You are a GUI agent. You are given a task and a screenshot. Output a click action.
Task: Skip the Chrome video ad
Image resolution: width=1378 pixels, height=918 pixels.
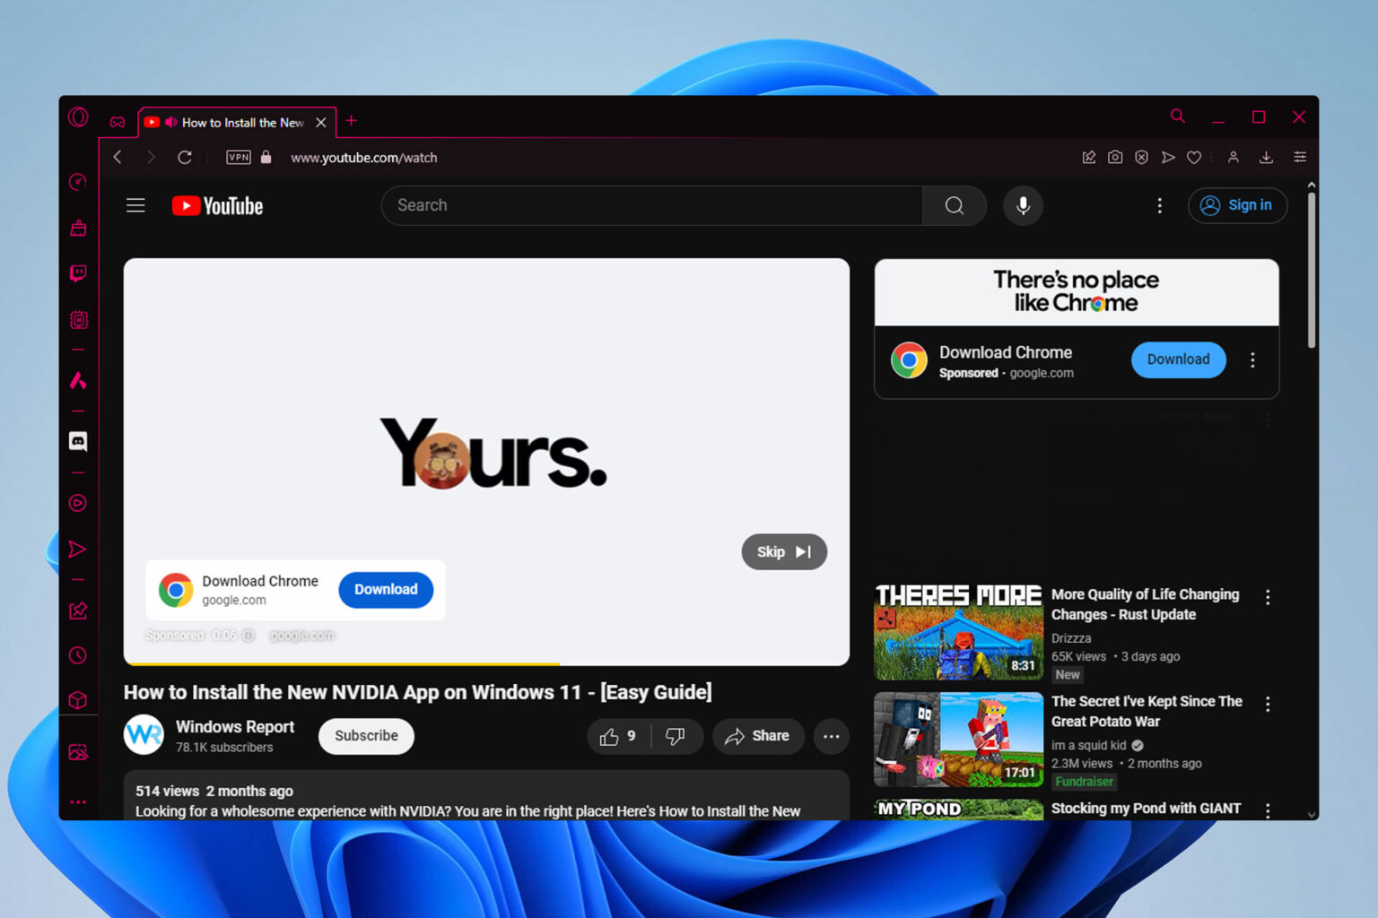(x=784, y=552)
